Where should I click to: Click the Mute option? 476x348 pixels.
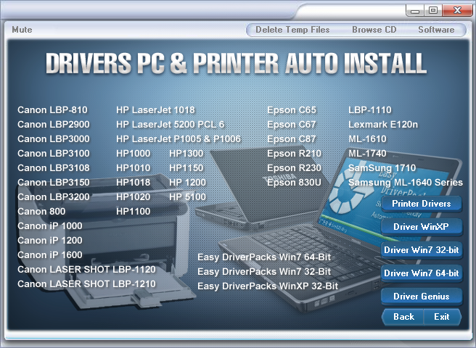click(22, 30)
